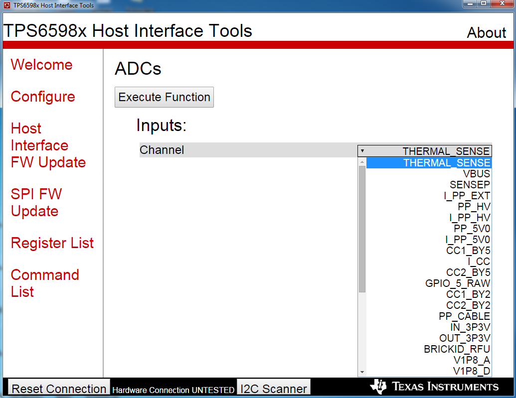This screenshot has width=516, height=398.
Task: Select I_PP_5V0 channel option
Action: pyautogui.click(x=429, y=240)
